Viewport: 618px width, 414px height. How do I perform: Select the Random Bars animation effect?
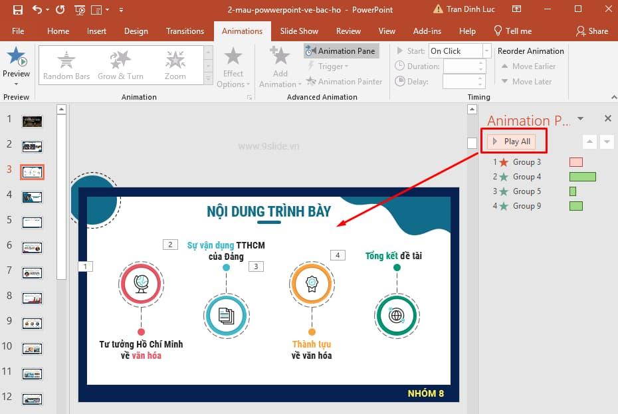pos(66,63)
